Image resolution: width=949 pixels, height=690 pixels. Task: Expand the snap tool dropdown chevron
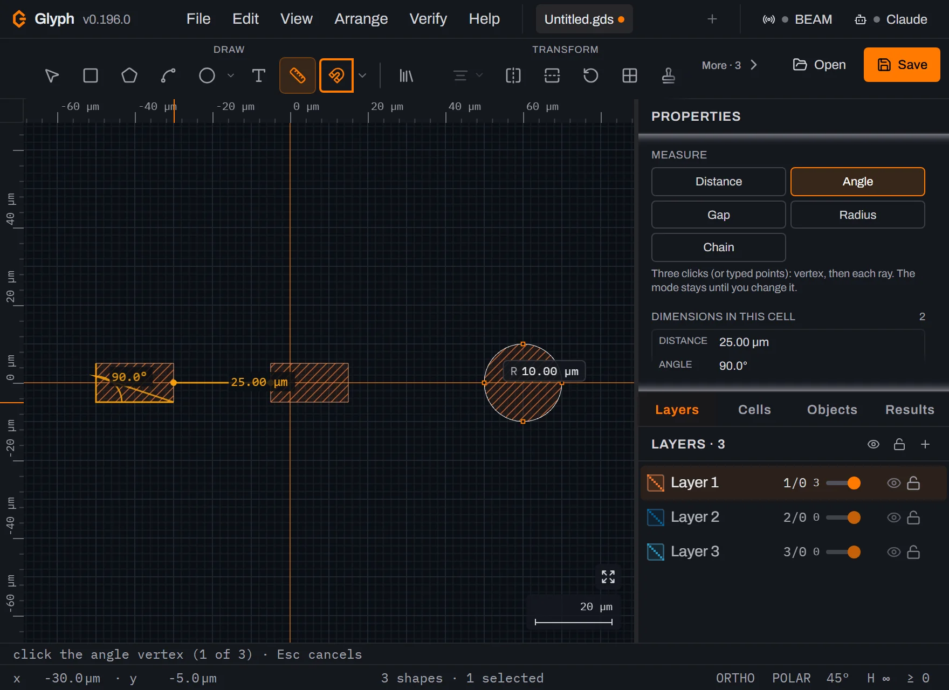362,75
